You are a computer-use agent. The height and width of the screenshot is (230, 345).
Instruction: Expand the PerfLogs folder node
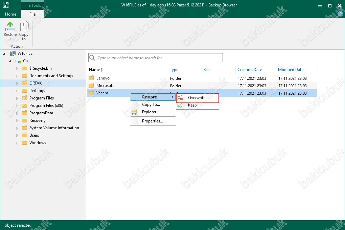(17, 91)
